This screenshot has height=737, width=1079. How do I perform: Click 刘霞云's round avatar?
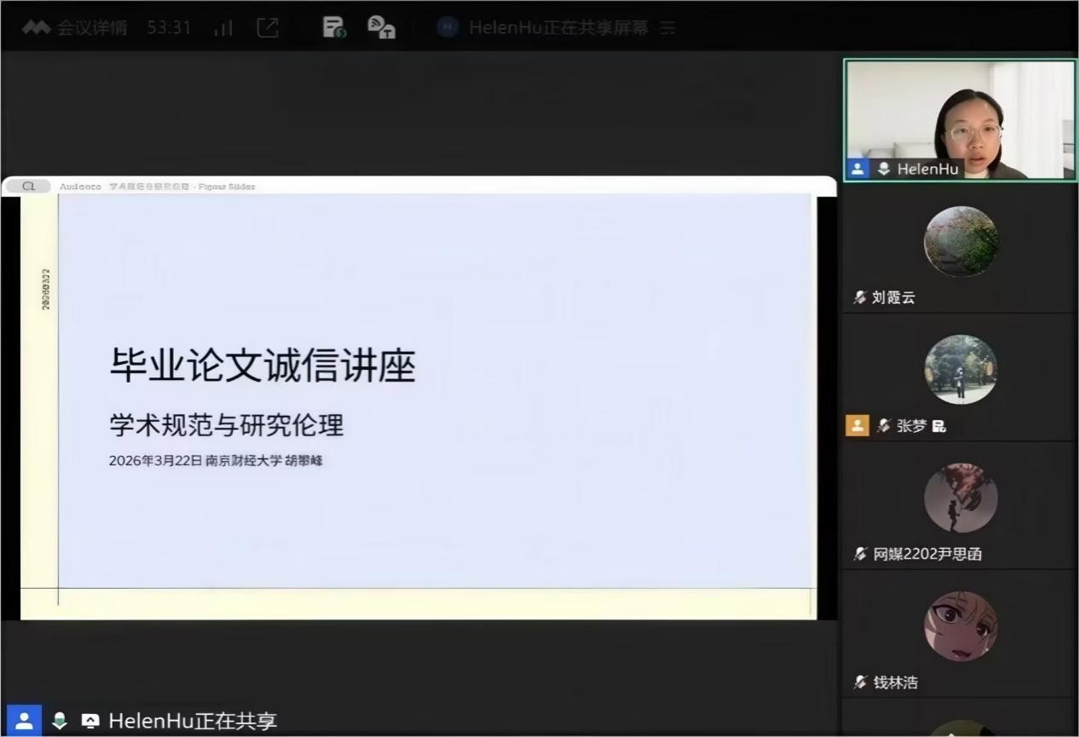[x=961, y=241]
